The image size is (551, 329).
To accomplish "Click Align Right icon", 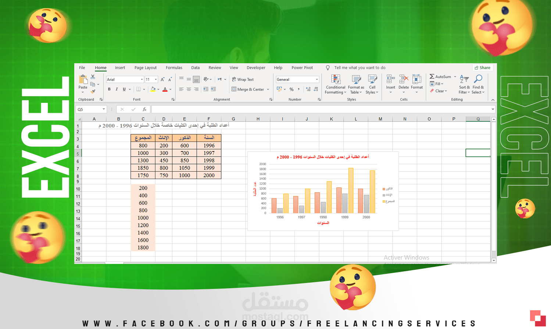I will 196,89.
